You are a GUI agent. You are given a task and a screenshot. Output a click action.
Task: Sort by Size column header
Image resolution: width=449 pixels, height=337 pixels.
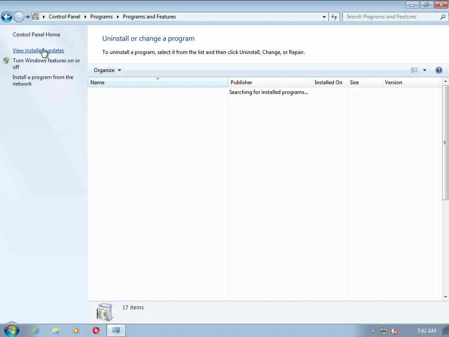click(x=364, y=82)
